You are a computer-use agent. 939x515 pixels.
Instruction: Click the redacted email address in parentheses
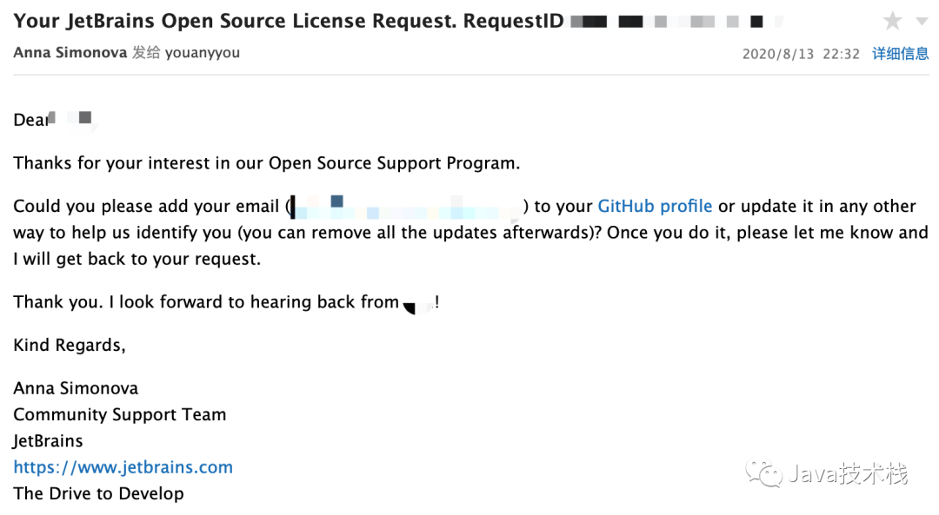click(406, 207)
